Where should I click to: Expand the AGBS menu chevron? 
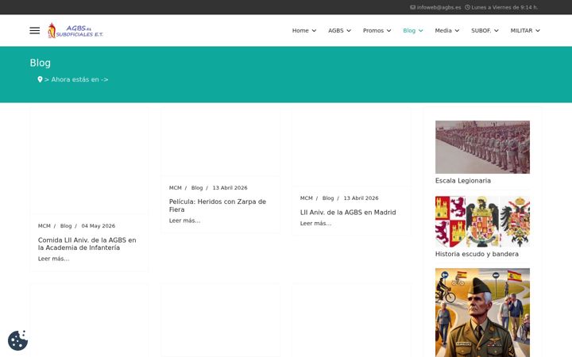coord(349,31)
